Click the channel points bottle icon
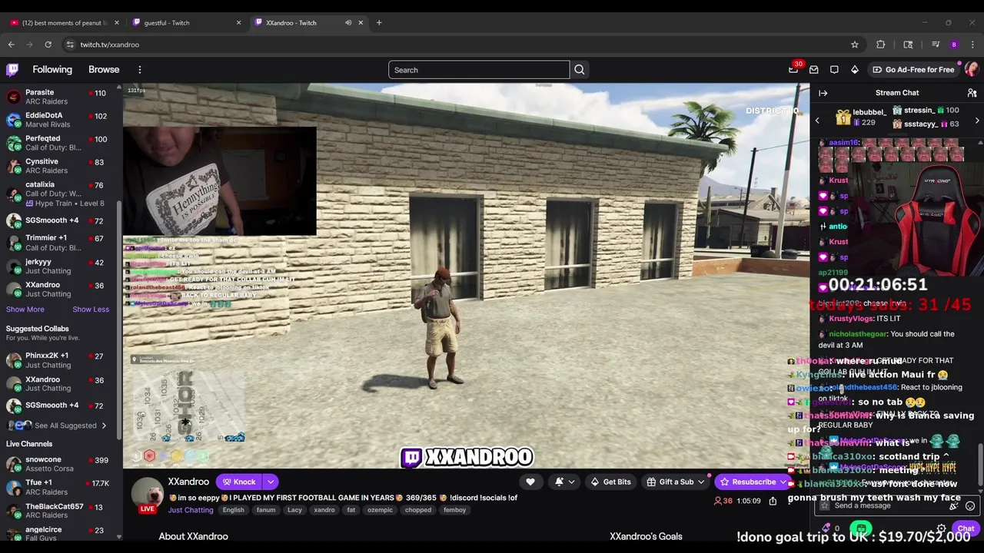 point(826,528)
